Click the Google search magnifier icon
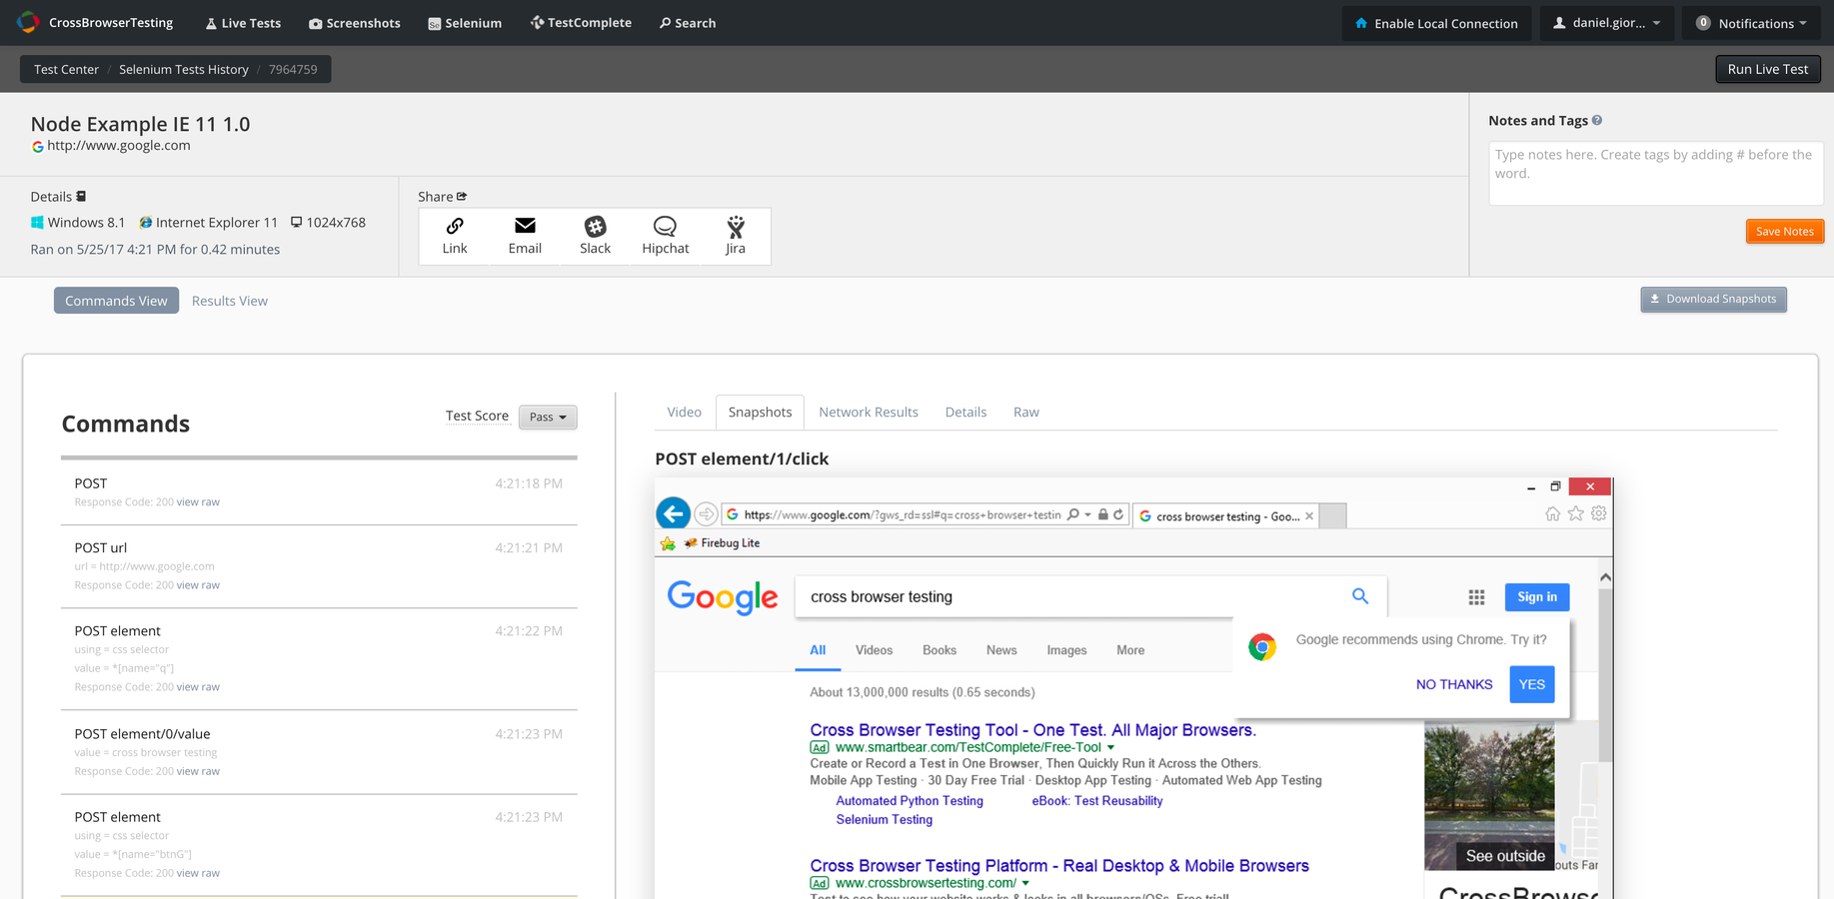This screenshot has height=899, width=1834. (x=1360, y=596)
